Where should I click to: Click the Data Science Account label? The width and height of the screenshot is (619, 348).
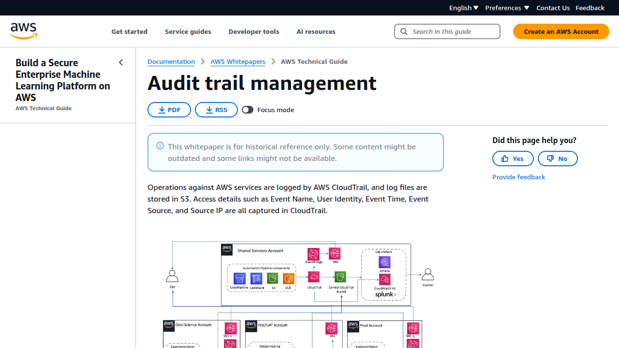click(x=194, y=325)
